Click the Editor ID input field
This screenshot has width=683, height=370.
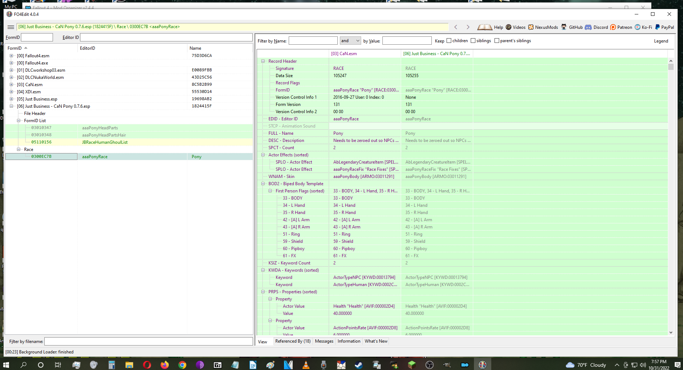[166, 37]
